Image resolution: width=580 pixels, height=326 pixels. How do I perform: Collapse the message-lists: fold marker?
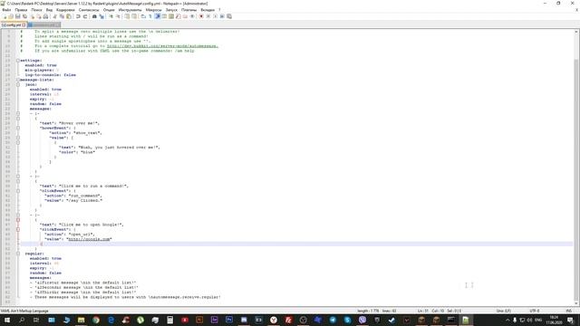point(18,80)
